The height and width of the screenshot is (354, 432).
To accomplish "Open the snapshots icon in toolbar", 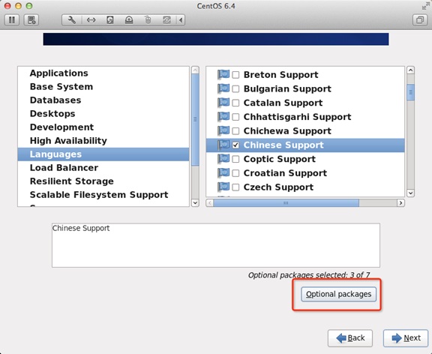I will (31, 20).
